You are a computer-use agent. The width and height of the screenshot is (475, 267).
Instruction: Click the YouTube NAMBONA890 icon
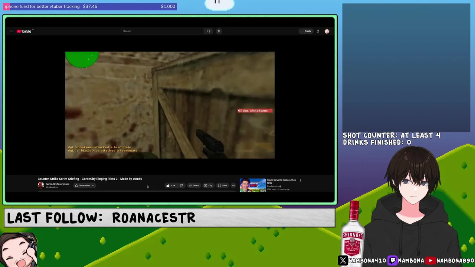point(430,261)
